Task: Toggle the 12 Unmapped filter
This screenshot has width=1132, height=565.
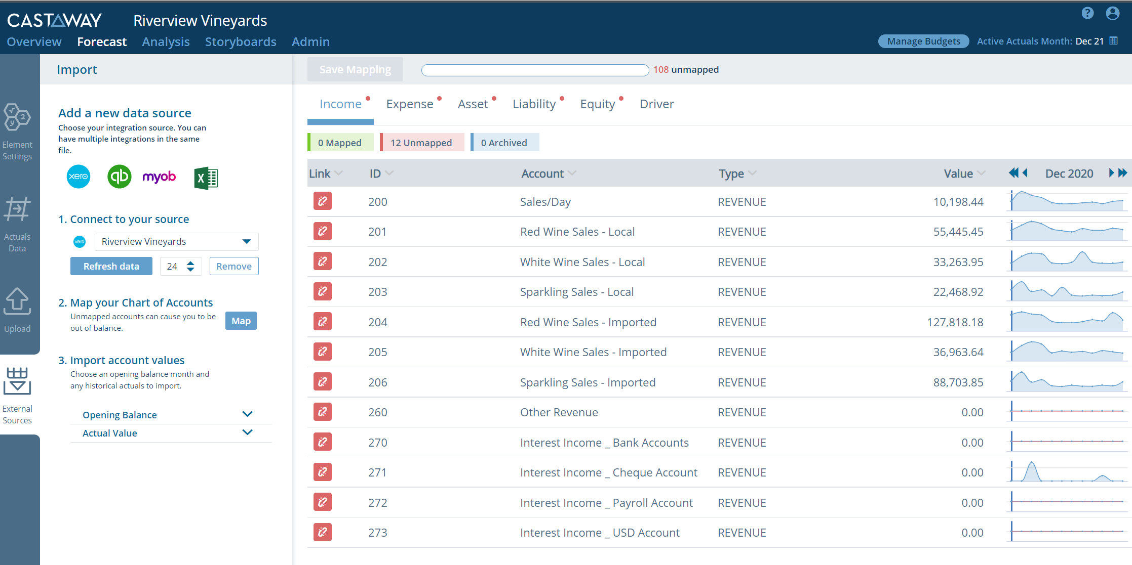Action: coord(421,142)
